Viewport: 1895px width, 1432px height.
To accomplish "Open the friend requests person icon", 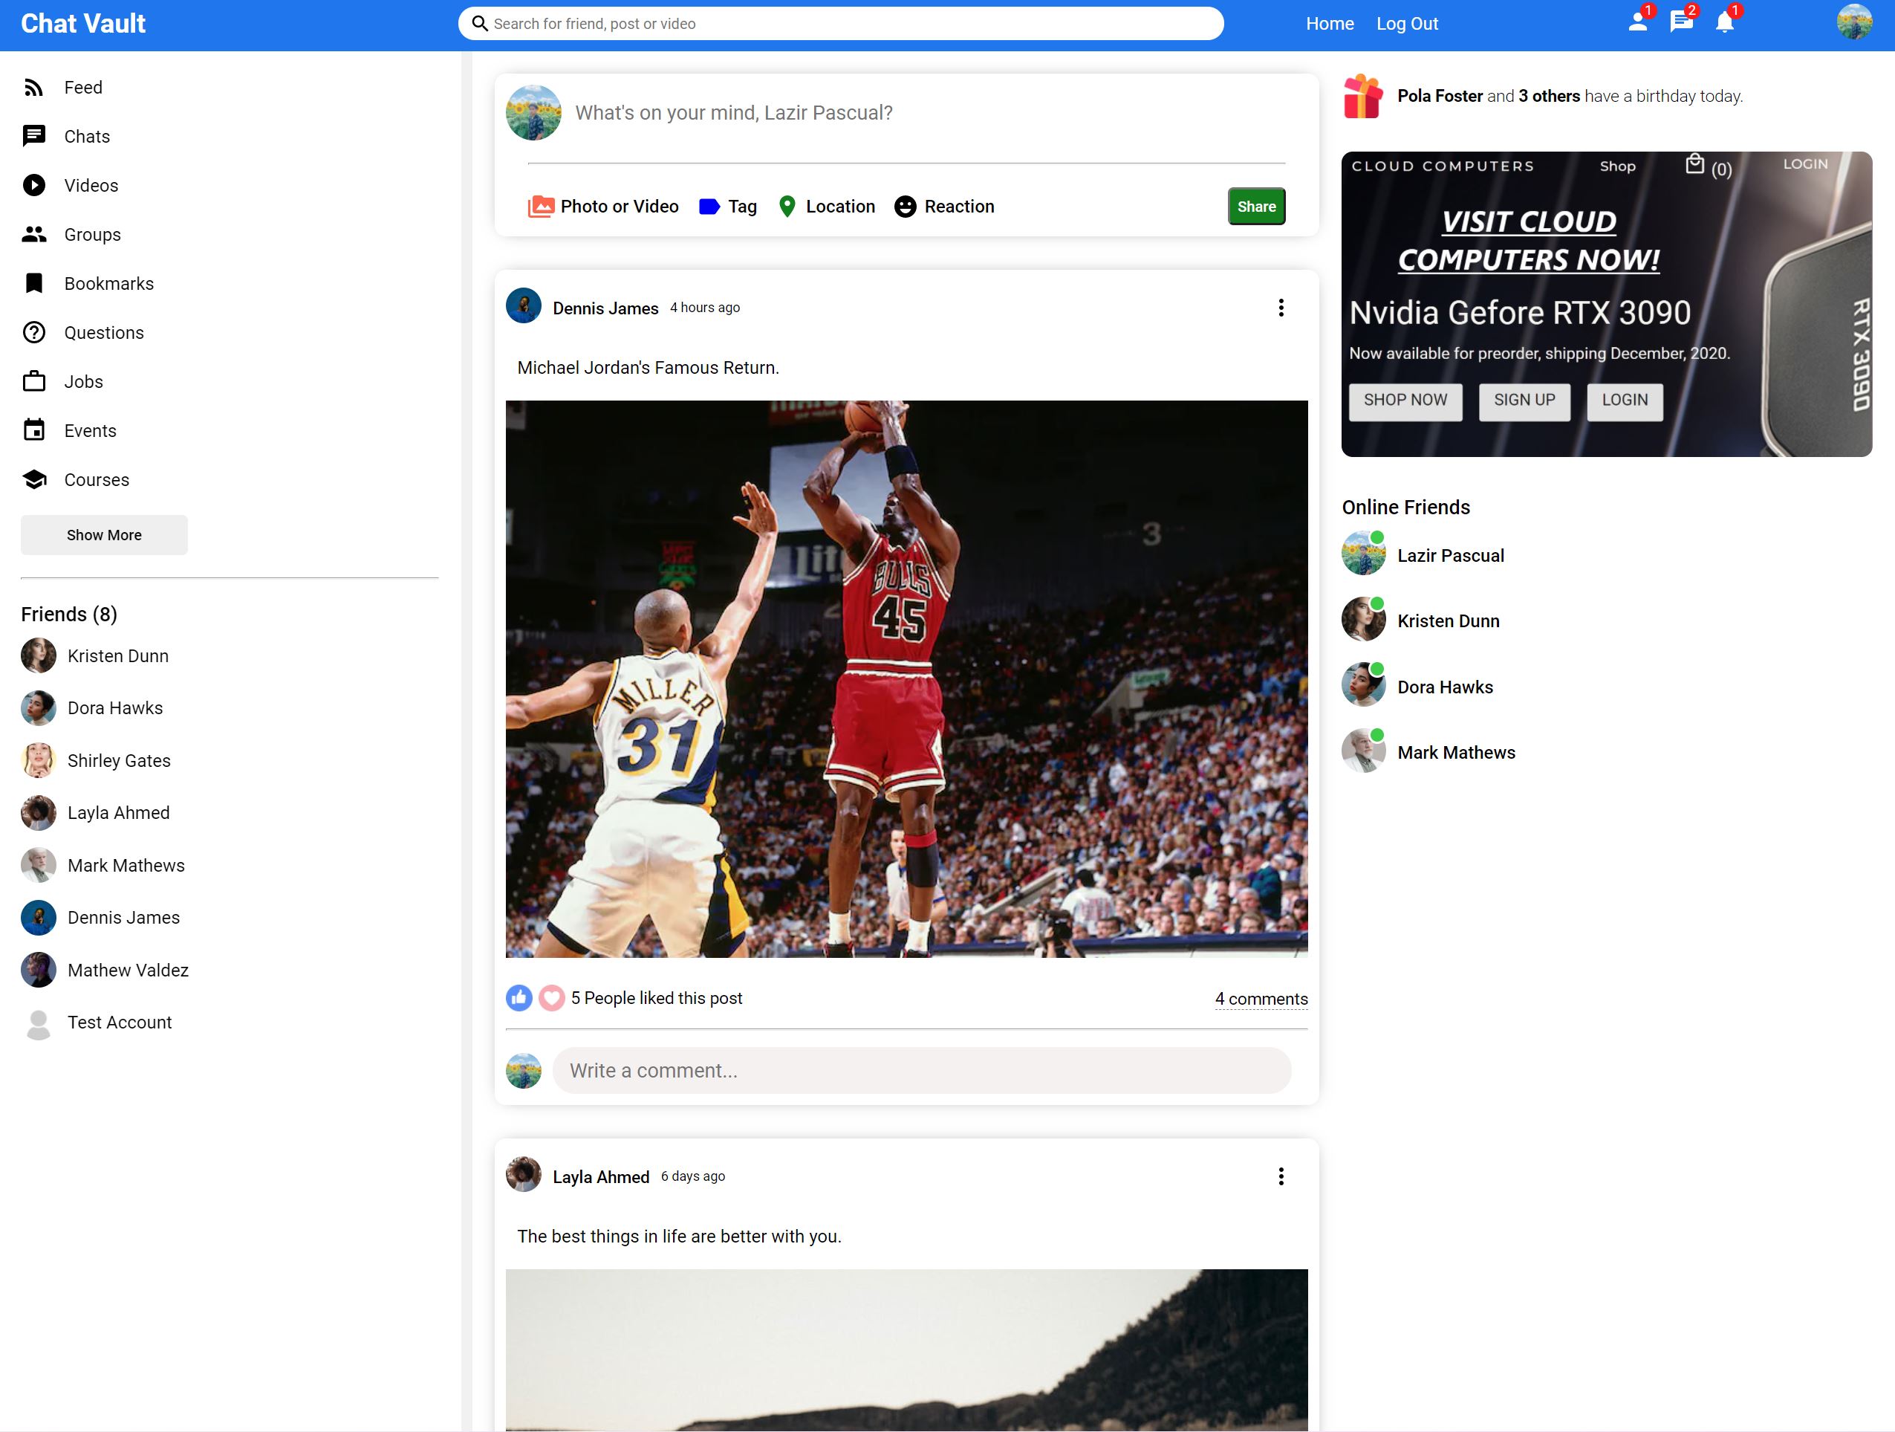I will pyautogui.click(x=1637, y=23).
